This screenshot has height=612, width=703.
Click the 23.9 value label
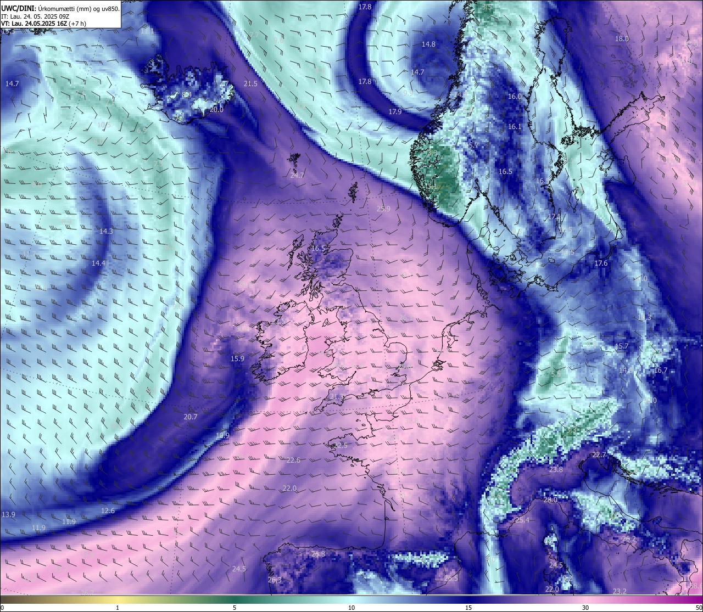click(383, 209)
